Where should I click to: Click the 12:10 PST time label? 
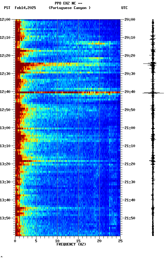[x=5, y=38]
